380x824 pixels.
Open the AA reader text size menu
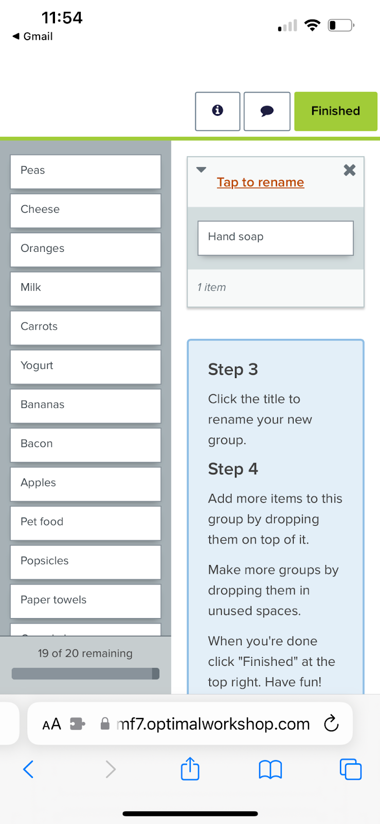point(51,724)
